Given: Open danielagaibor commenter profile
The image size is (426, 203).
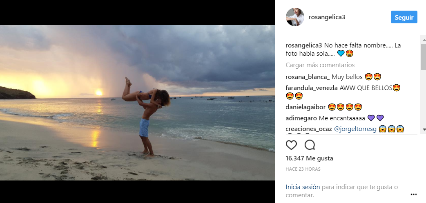Looking at the screenshot, I should click(306, 107).
